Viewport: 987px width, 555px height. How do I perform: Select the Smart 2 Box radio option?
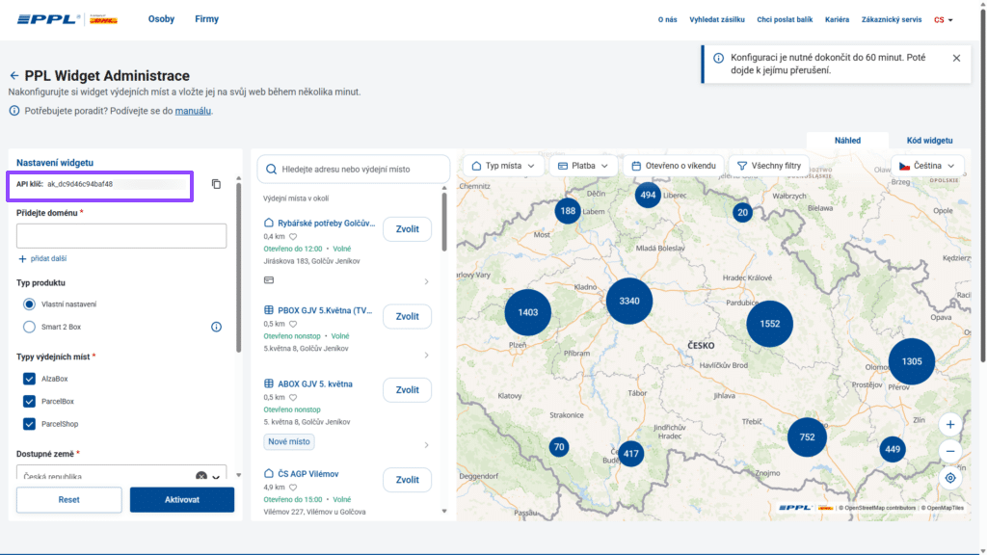point(29,327)
